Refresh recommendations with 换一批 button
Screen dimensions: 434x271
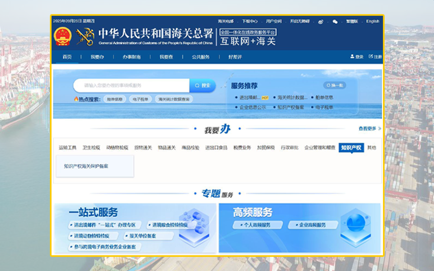tap(335, 85)
